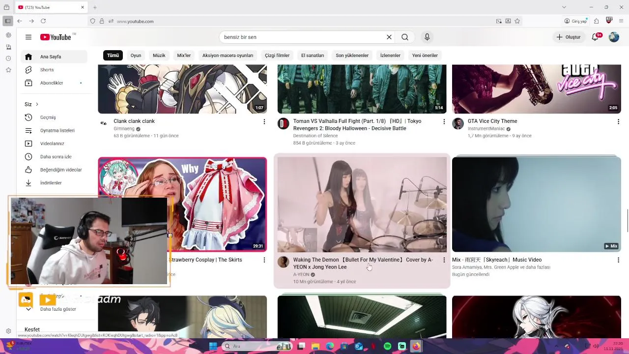Select the El sanatları filter chip
This screenshot has width=629, height=354.
click(313, 56)
